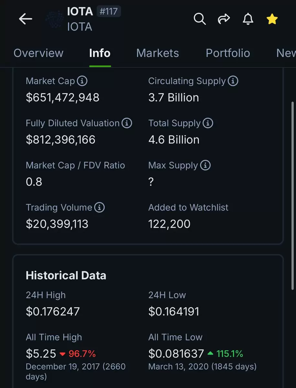
Task: Tap the Added to Watchlist label
Action: 188,207
